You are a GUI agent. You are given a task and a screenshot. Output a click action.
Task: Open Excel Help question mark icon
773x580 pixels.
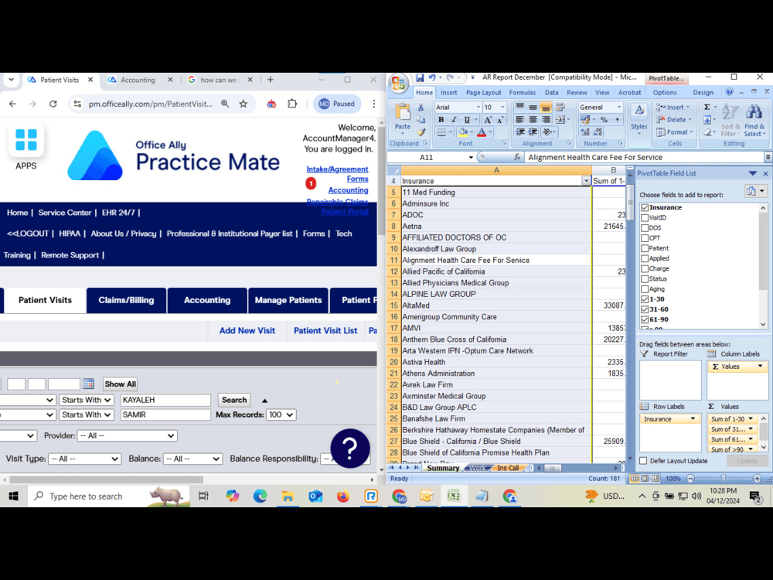pos(729,92)
